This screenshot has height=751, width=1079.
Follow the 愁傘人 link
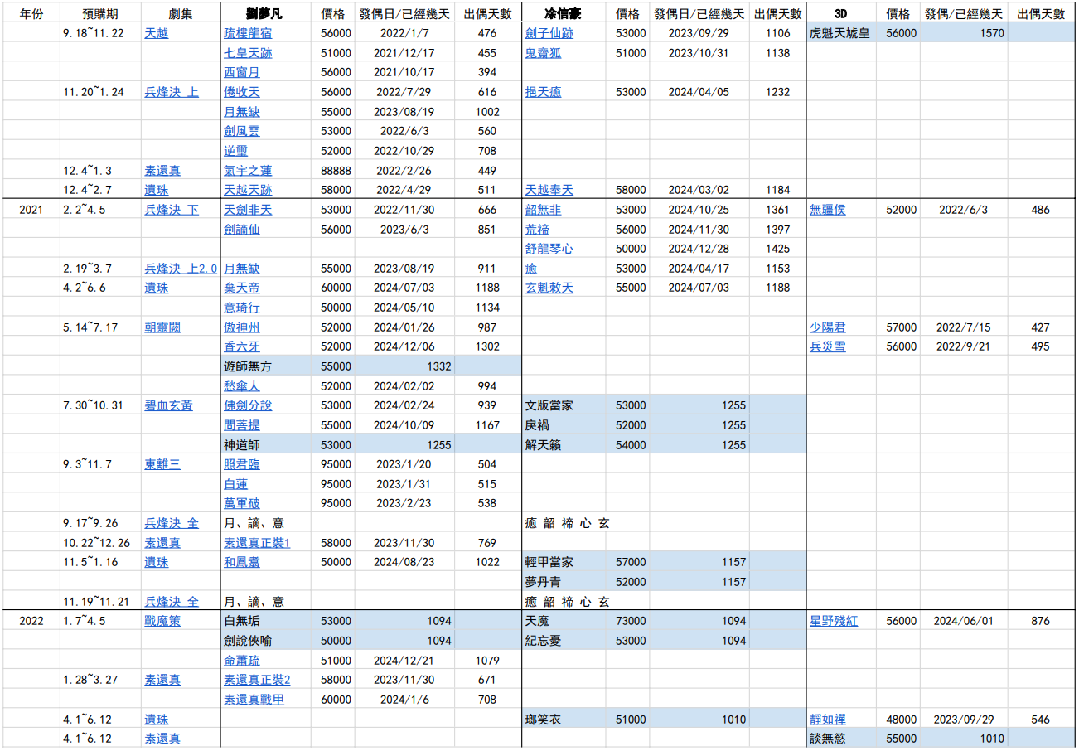[x=242, y=386]
